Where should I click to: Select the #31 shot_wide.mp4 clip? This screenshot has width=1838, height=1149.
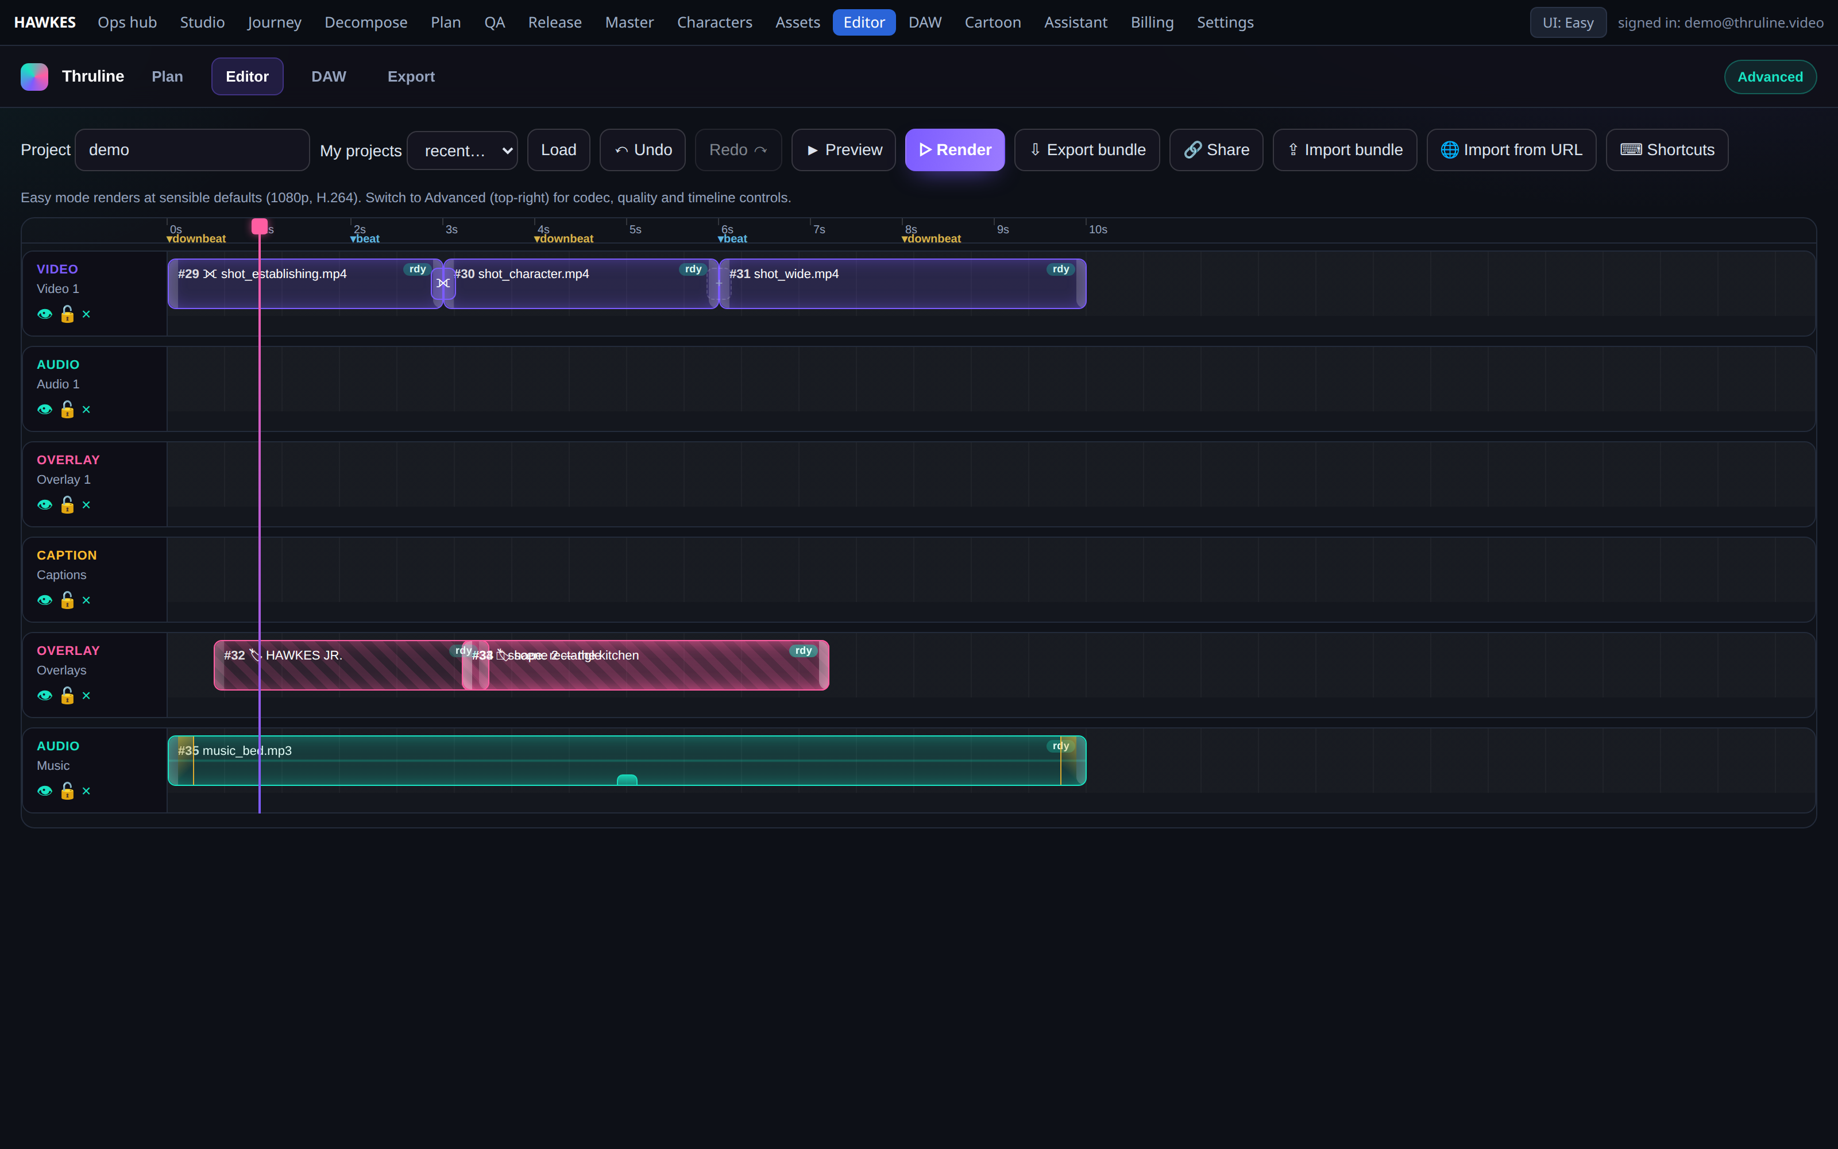coord(902,283)
